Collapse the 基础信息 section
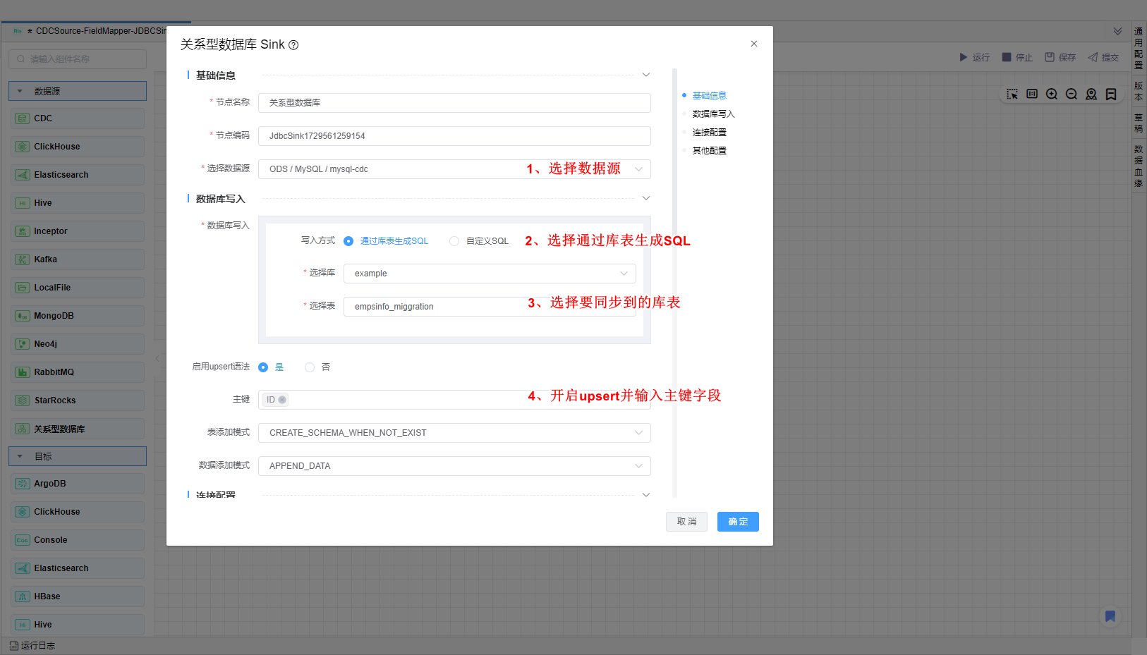The width and height of the screenshot is (1147, 655). (x=645, y=75)
